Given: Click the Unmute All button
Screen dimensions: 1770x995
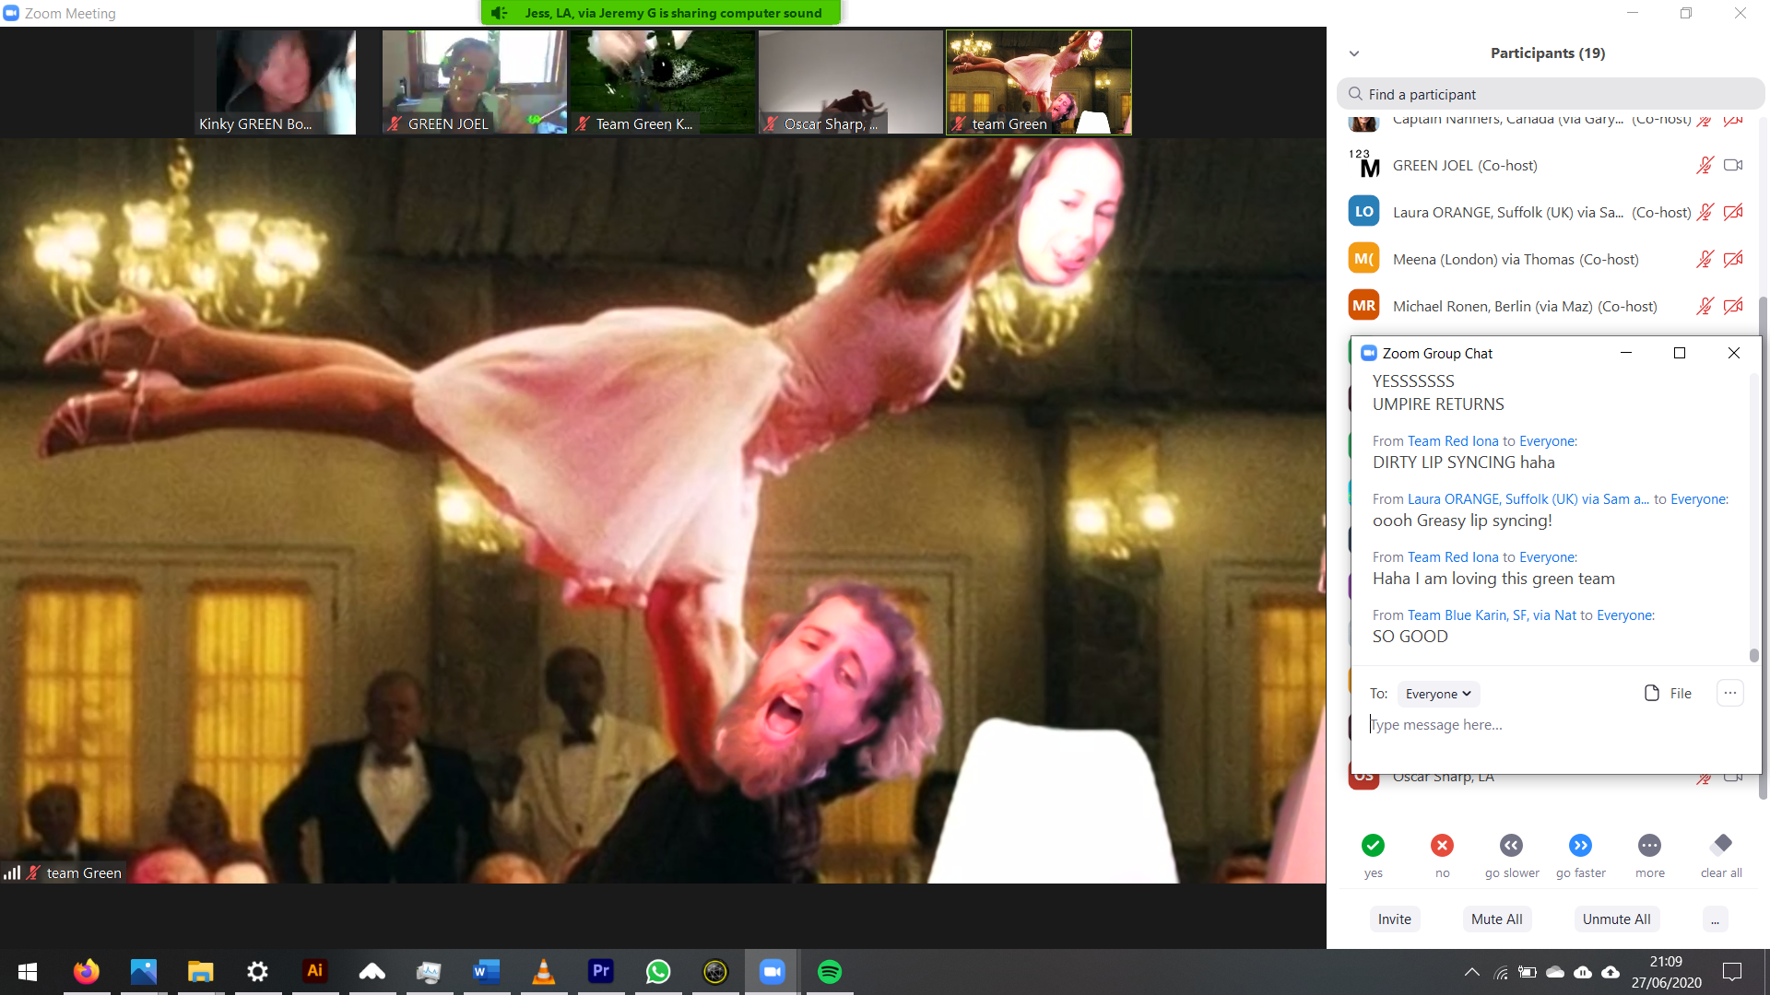Looking at the screenshot, I should (1616, 919).
